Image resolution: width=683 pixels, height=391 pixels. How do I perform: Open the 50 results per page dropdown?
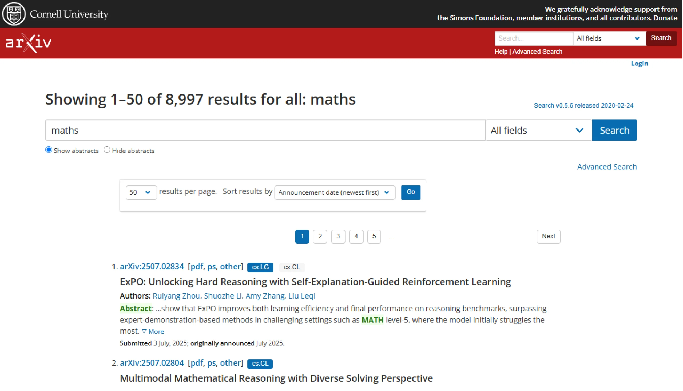point(141,192)
